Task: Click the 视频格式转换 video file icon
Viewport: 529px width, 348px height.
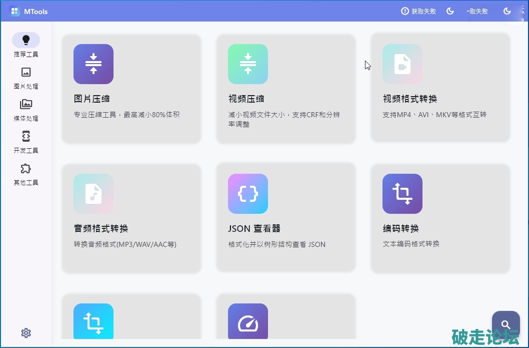Action: point(402,64)
